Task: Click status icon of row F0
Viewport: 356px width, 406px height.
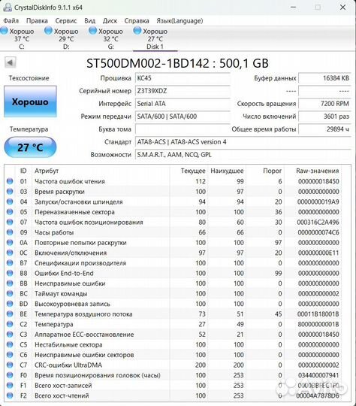Action: (10, 375)
